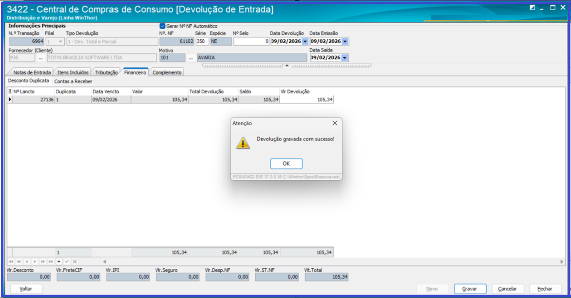Viewport: 571px width, 298px height.
Task: Switch to Contas a Receber sub-tab
Action: [73, 81]
